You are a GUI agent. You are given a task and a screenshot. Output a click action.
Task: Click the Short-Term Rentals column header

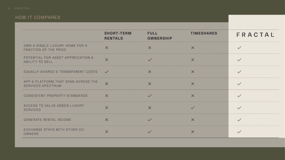[118, 36]
